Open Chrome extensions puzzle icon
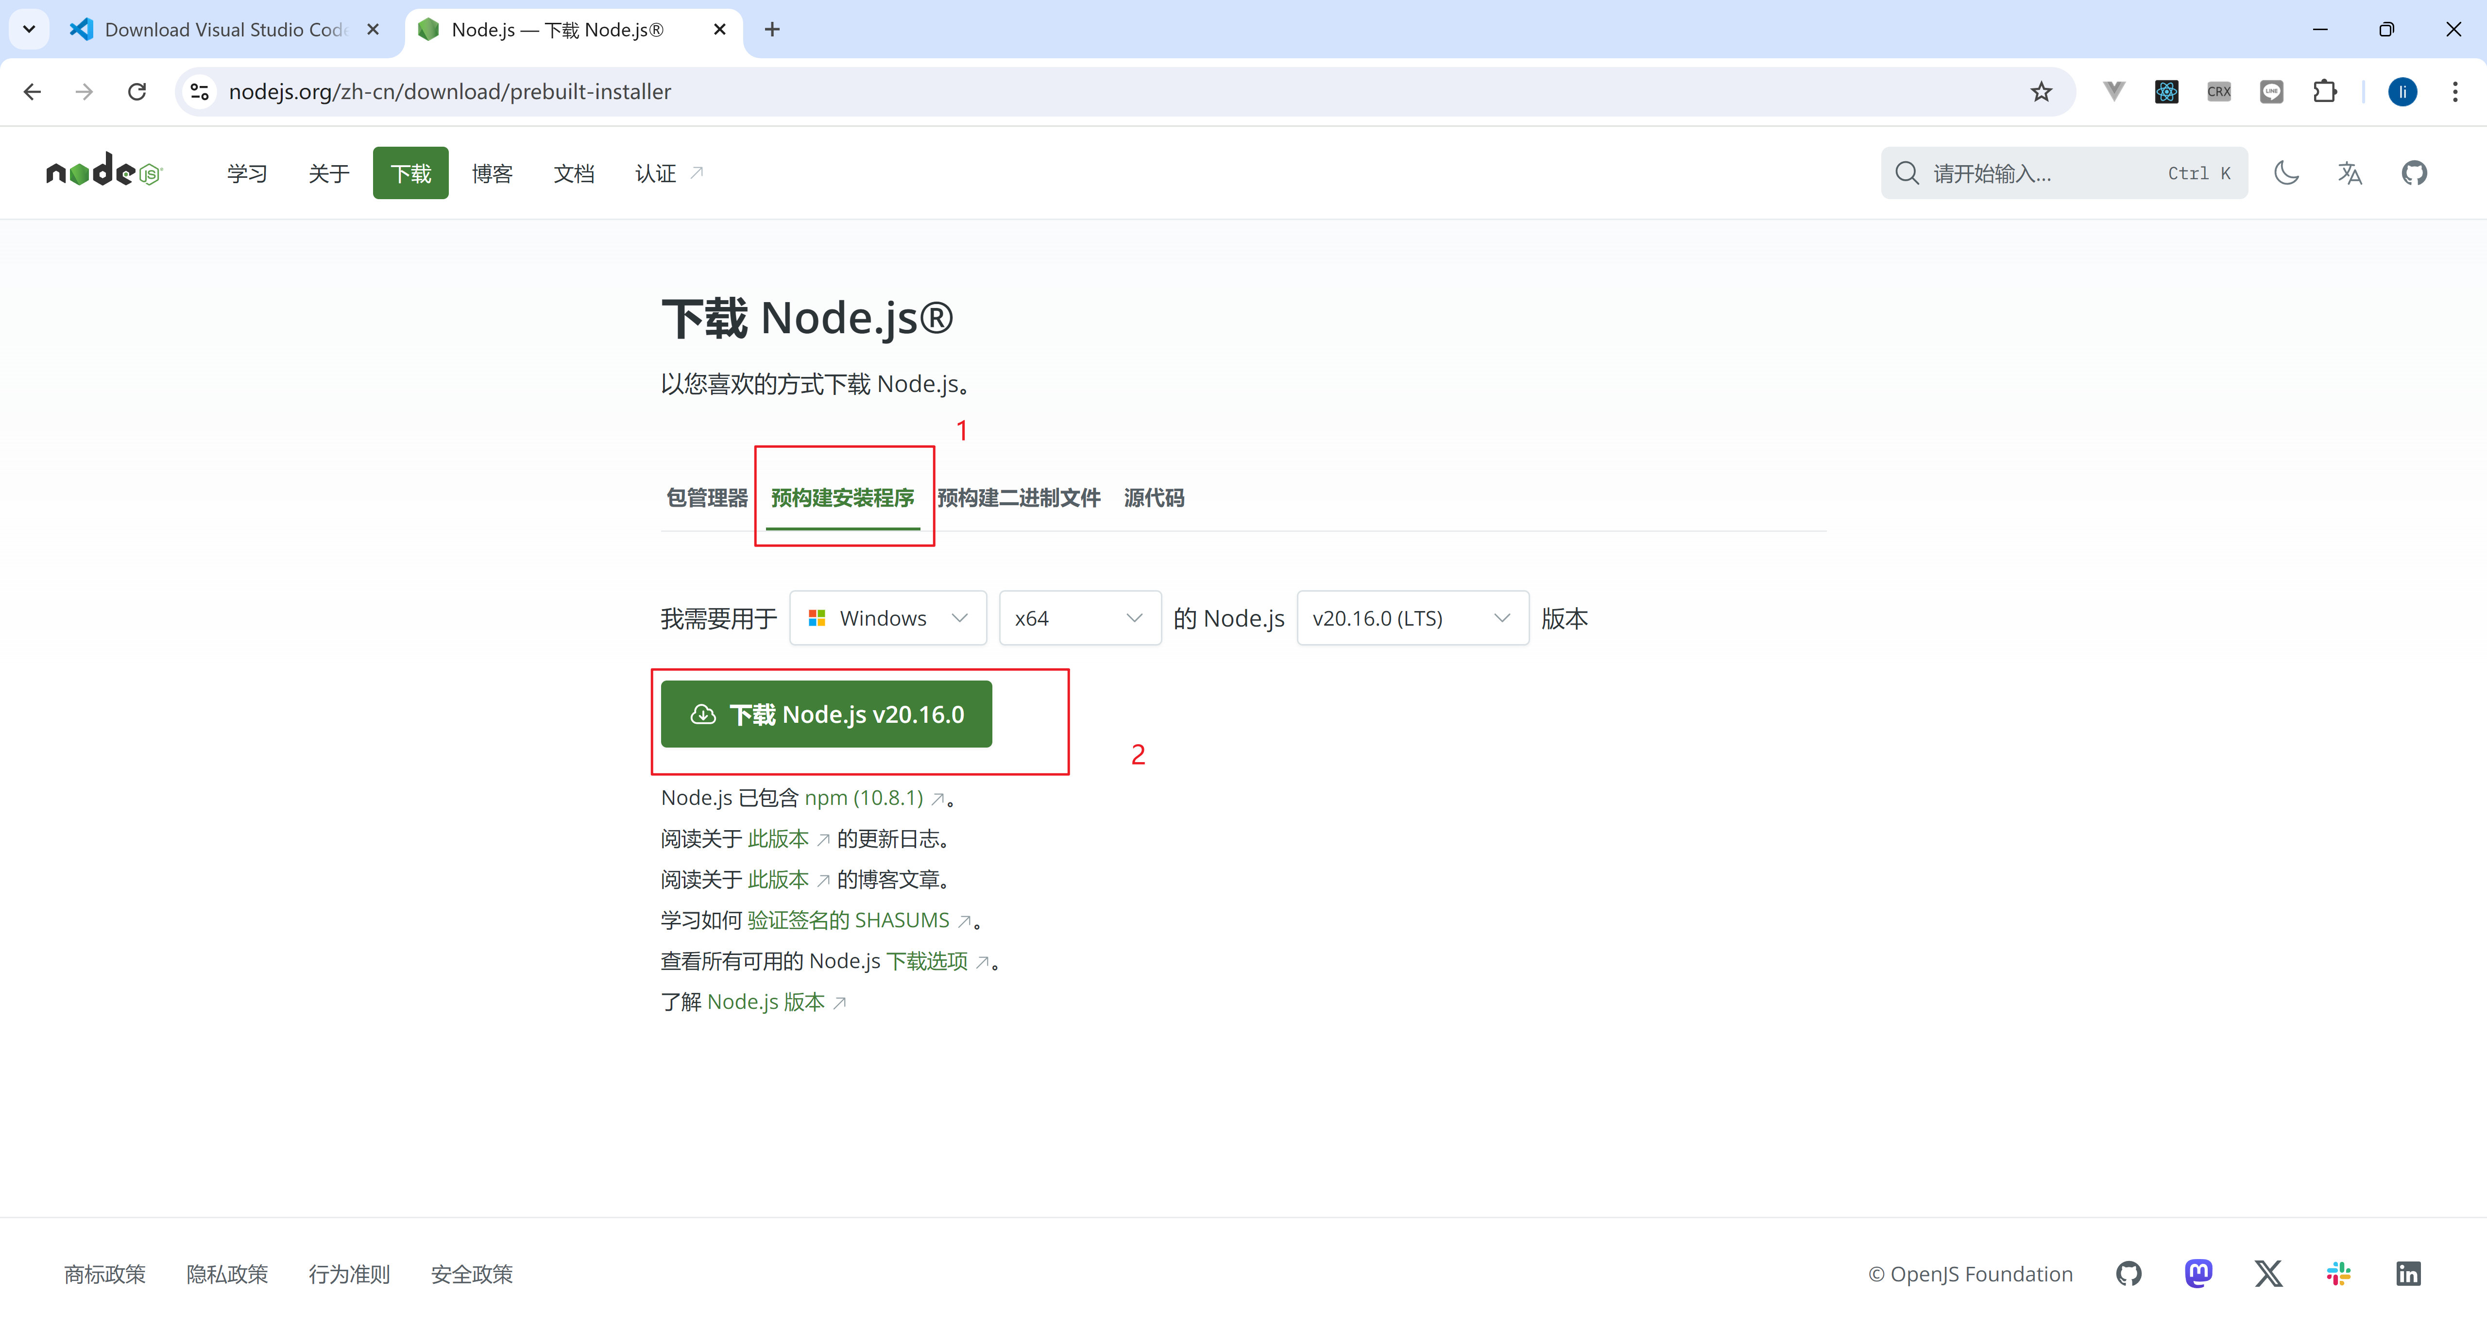 pos(2324,92)
